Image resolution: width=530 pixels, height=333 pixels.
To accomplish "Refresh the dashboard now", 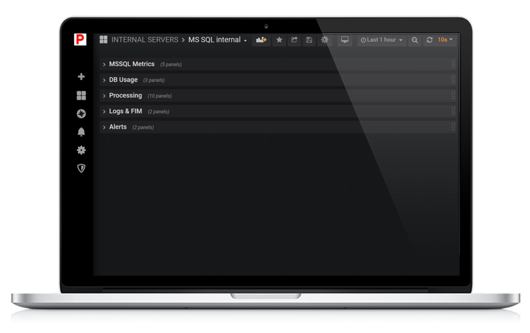I will click(x=430, y=40).
